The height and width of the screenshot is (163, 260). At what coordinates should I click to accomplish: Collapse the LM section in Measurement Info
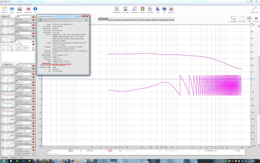86,20
